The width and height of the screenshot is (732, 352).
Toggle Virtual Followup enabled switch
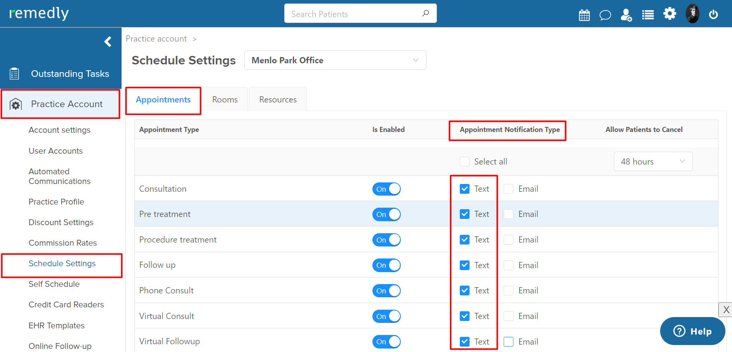(386, 342)
